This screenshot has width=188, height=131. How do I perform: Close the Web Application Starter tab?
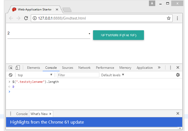57,9
